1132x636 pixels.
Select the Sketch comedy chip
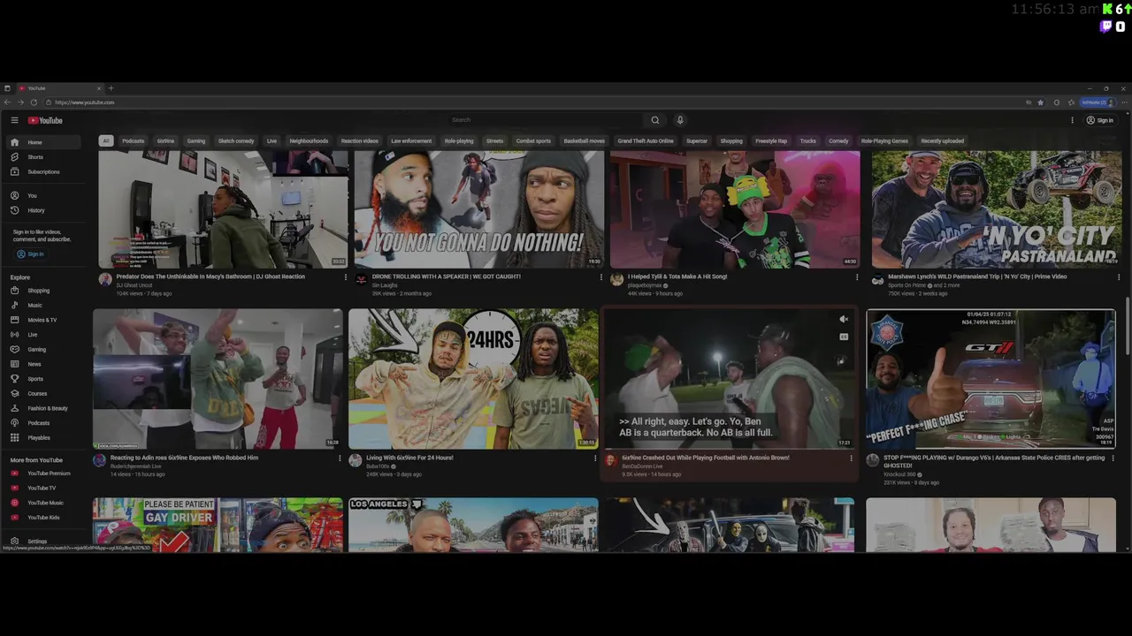[236, 141]
